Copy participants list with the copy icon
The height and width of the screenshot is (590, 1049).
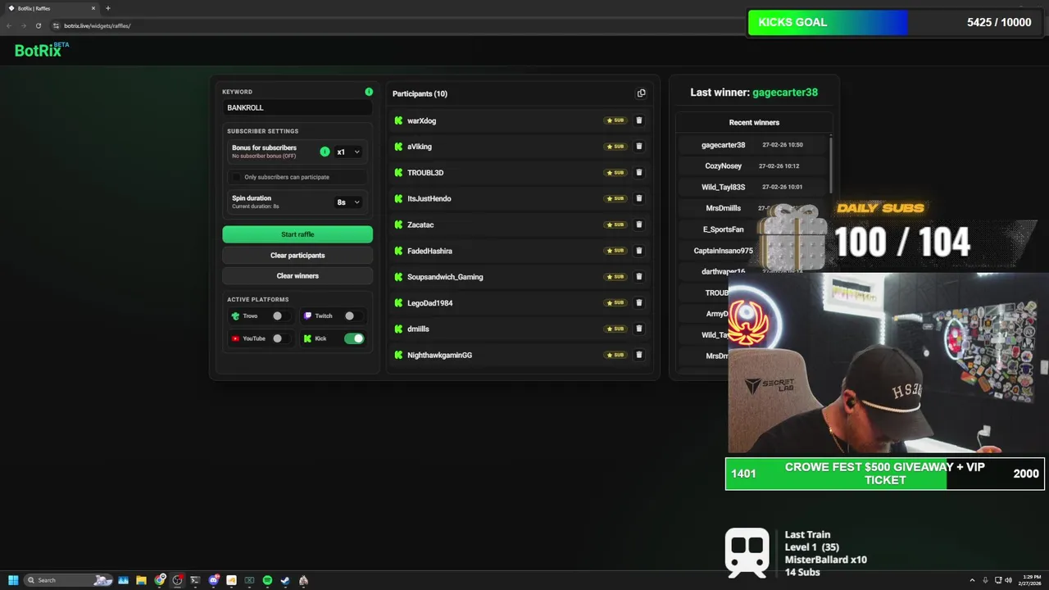click(x=641, y=93)
